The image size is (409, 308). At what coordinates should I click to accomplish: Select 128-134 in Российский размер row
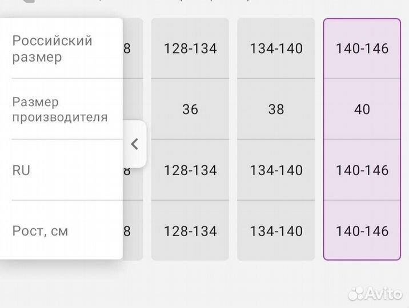tap(190, 48)
